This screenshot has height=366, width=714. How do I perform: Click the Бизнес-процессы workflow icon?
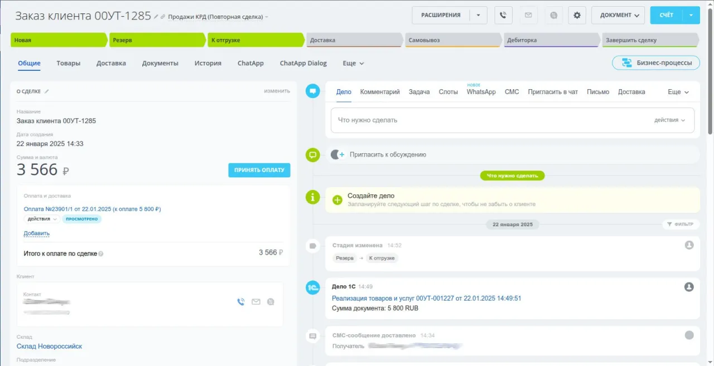(x=626, y=62)
